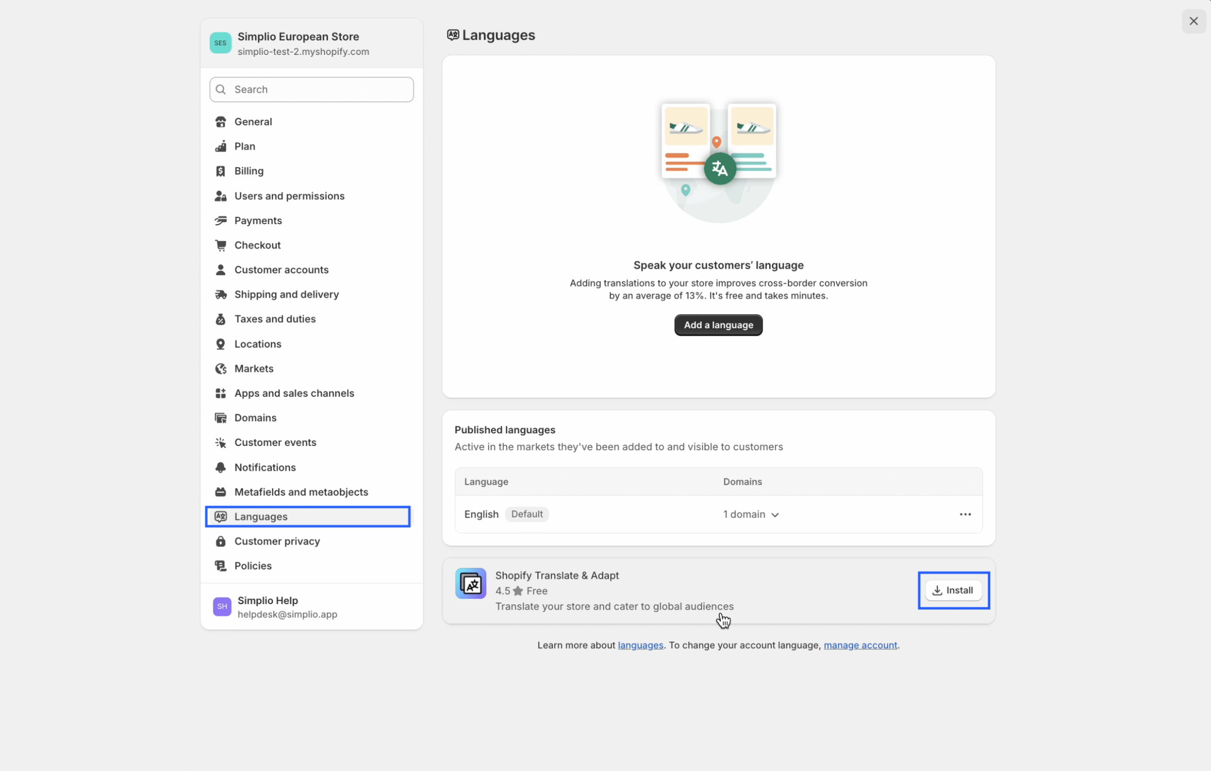Click the Locations pin icon

(220, 344)
